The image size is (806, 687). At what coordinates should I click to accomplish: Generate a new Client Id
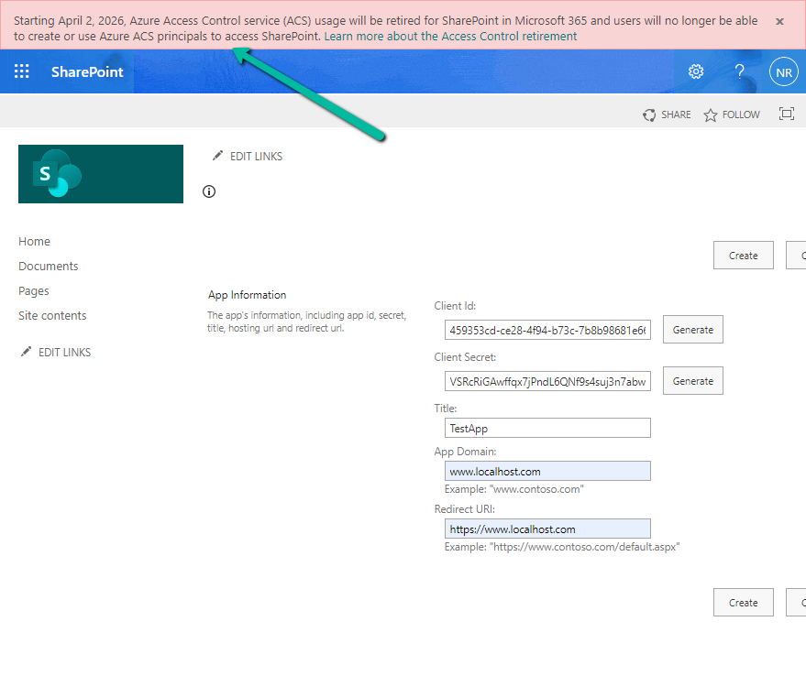point(692,329)
